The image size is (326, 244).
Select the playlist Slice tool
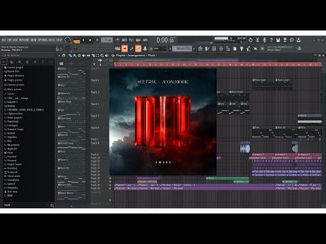pos(93,56)
